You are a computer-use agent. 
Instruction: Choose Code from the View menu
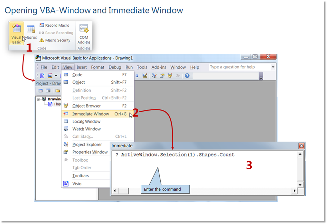point(98,75)
